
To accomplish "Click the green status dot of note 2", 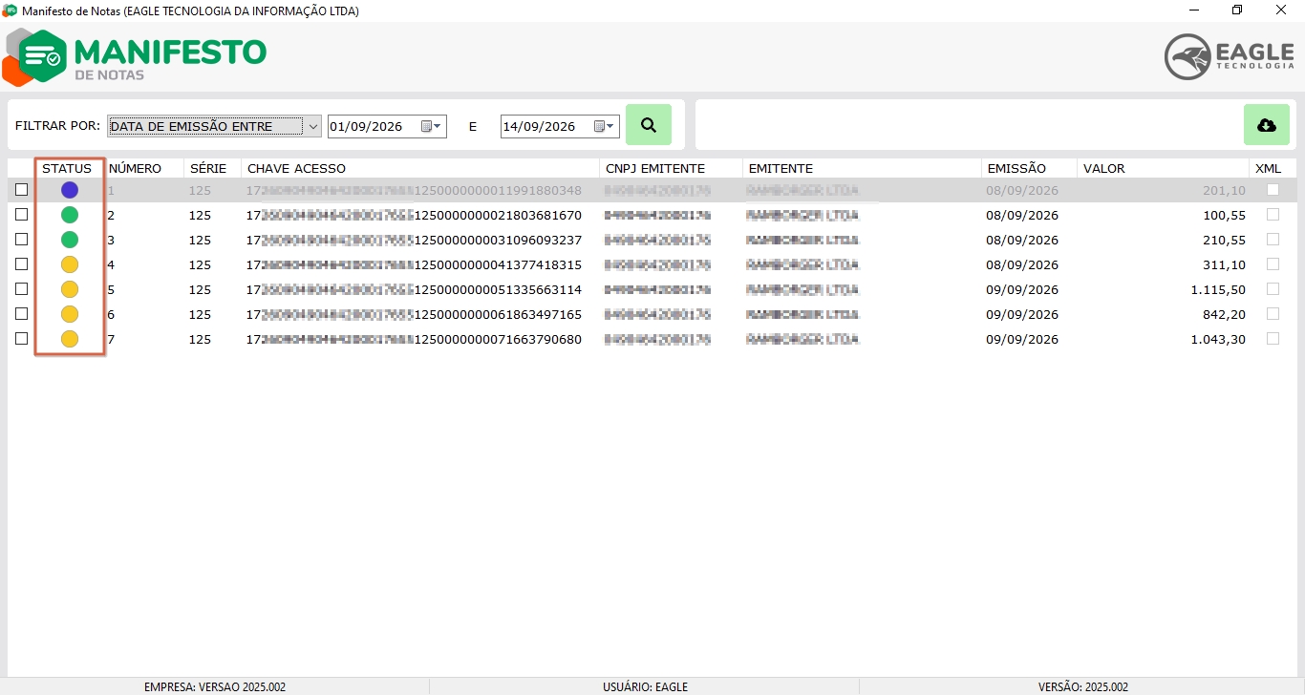I will pyautogui.click(x=70, y=215).
